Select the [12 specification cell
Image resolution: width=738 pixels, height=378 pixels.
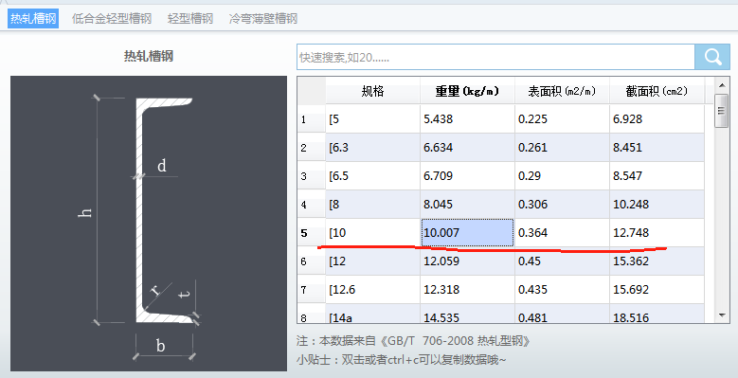(x=372, y=261)
